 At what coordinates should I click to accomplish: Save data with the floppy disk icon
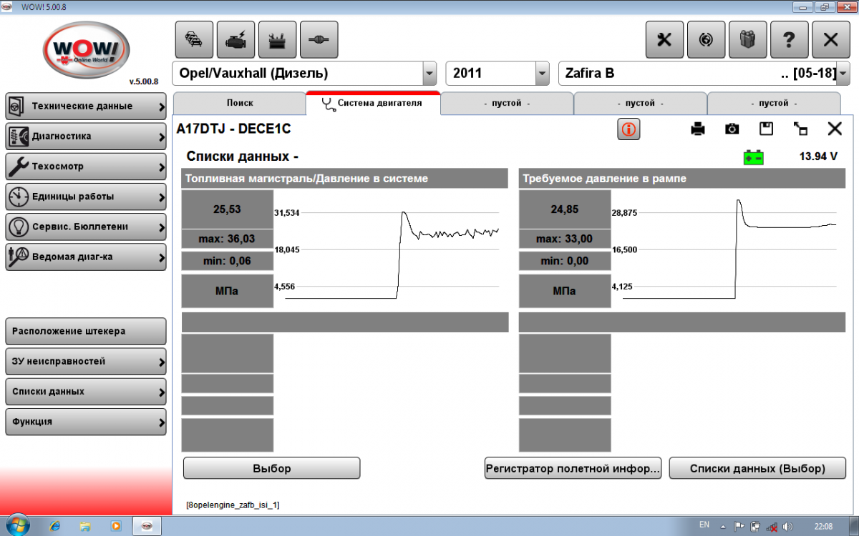point(766,129)
